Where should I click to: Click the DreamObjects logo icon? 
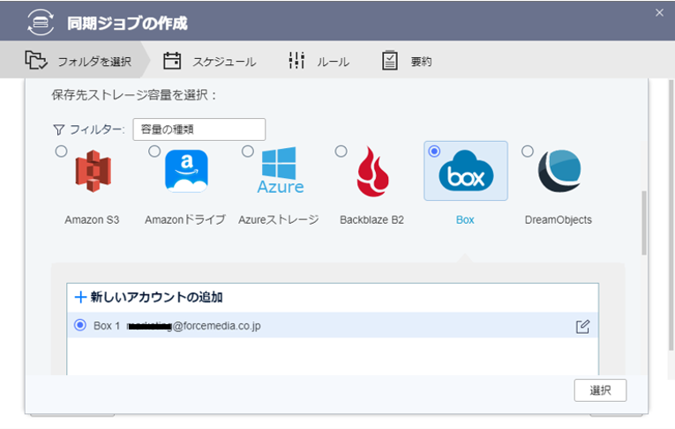point(559,172)
